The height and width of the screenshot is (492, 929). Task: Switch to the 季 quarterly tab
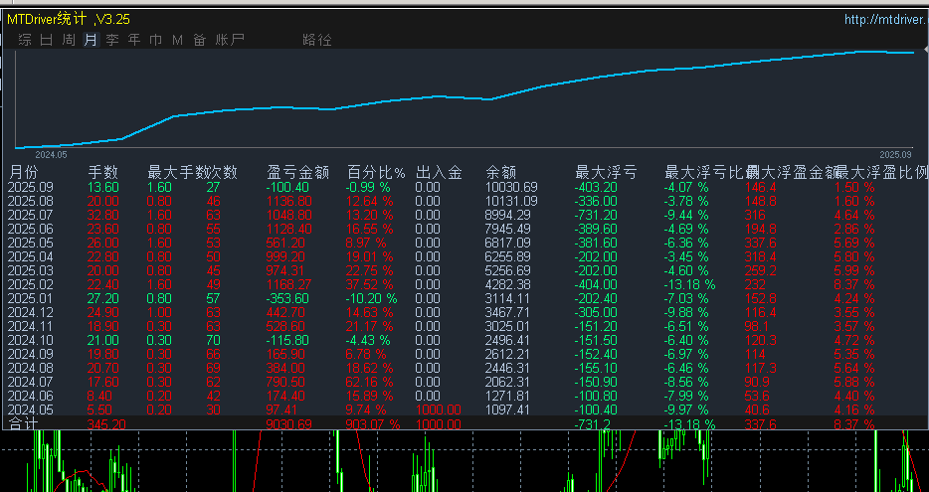[x=112, y=40]
